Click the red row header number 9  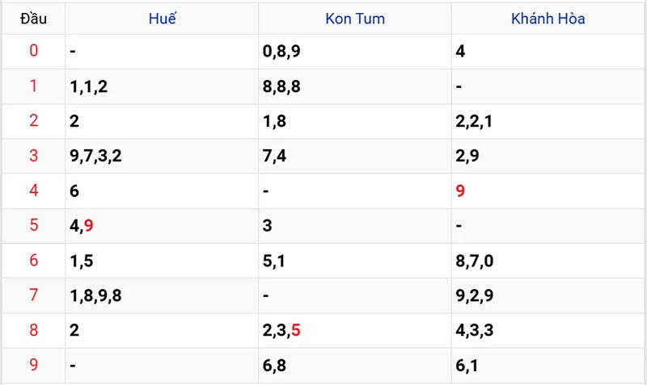34,365
